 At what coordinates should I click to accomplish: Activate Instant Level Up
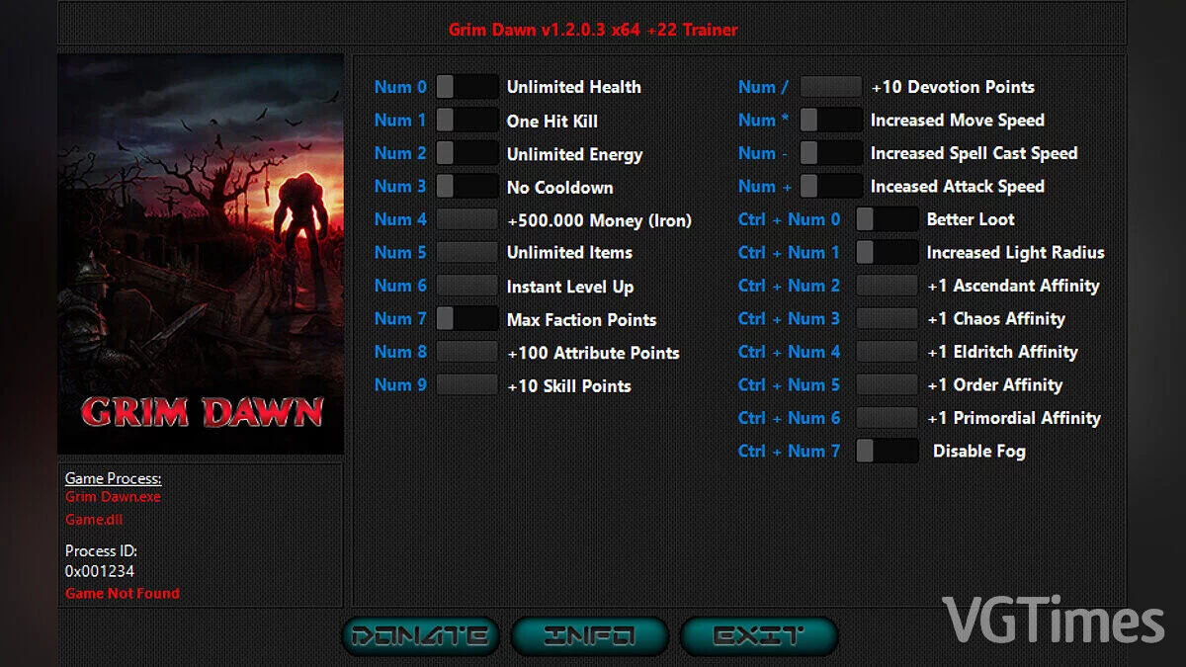point(466,286)
